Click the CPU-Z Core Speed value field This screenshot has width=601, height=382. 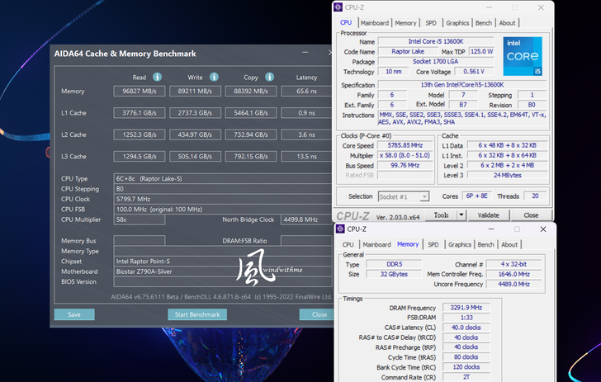pyautogui.click(x=404, y=145)
